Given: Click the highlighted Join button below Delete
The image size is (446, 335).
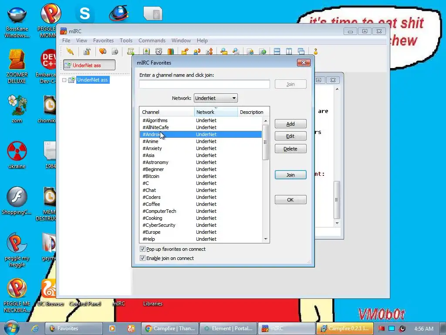Looking at the screenshot, I should coord(291,175).
